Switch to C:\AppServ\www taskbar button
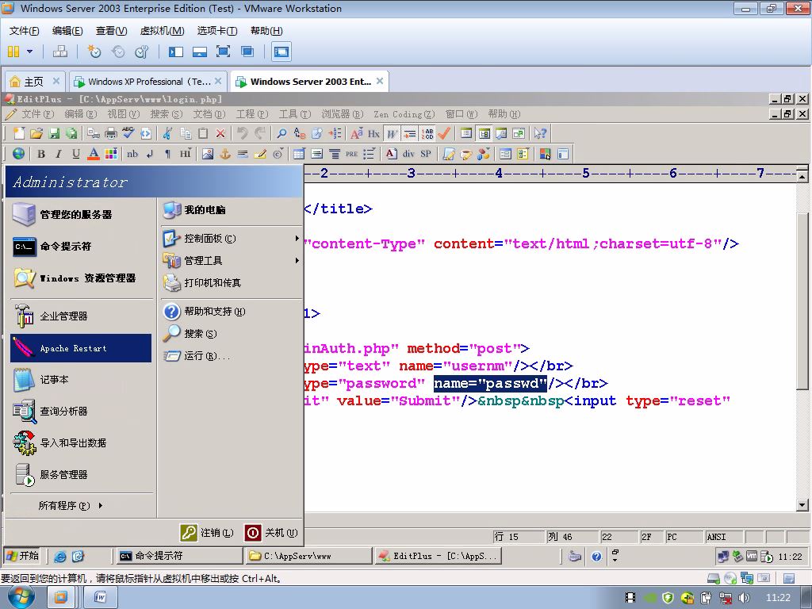The width and height of the screenshot is (812, 609). (x=308, y=556)
